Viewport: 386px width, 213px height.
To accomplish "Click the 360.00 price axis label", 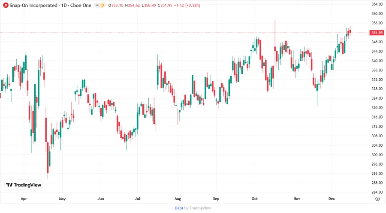I will click(x=377, y=14).
